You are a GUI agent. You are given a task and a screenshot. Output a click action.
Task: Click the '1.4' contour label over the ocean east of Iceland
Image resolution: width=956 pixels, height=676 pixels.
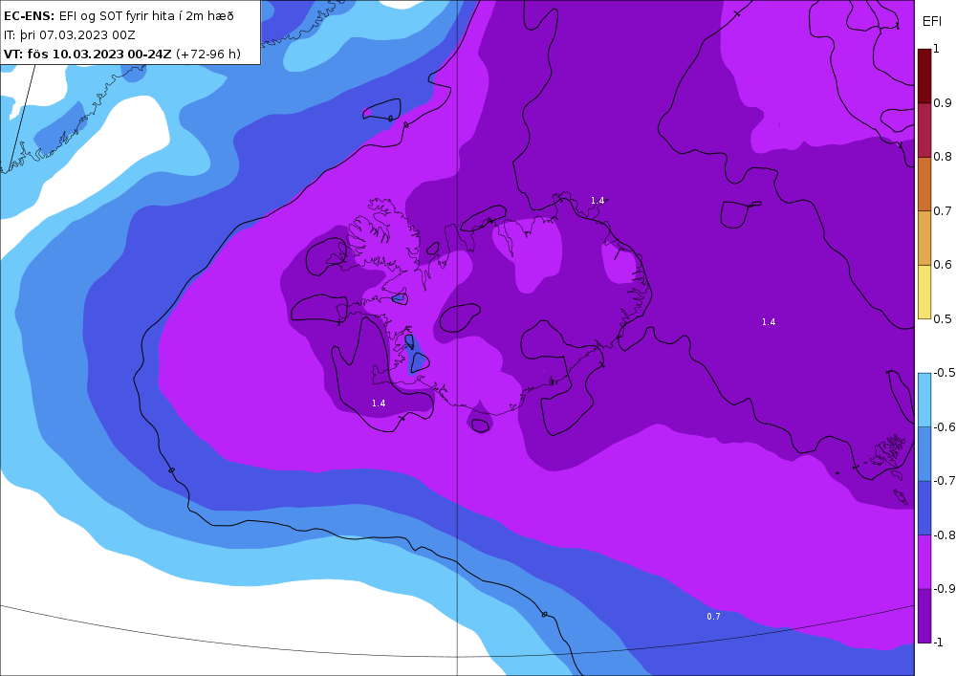tap(769, 322)
